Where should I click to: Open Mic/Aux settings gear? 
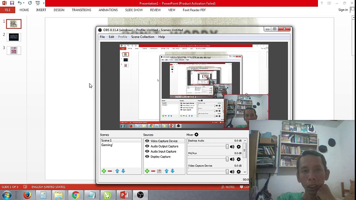pos(239,159)
